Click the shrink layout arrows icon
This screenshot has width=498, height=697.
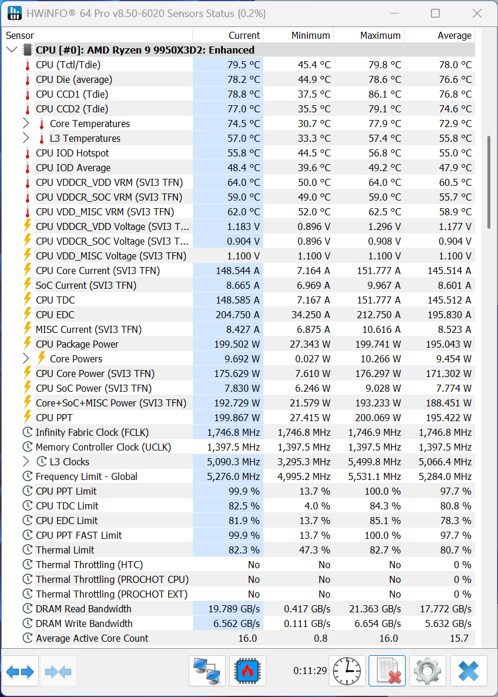click(x=59, y=671)
